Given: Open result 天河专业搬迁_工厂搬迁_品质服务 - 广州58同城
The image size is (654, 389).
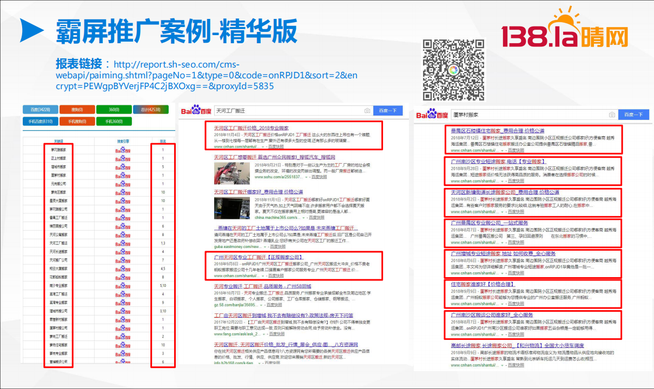Looking at the screenshot, I should click(262, 286).
